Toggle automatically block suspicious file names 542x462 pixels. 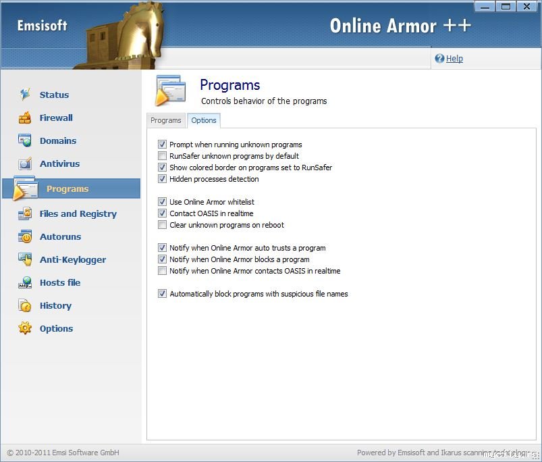click(162, 294)
